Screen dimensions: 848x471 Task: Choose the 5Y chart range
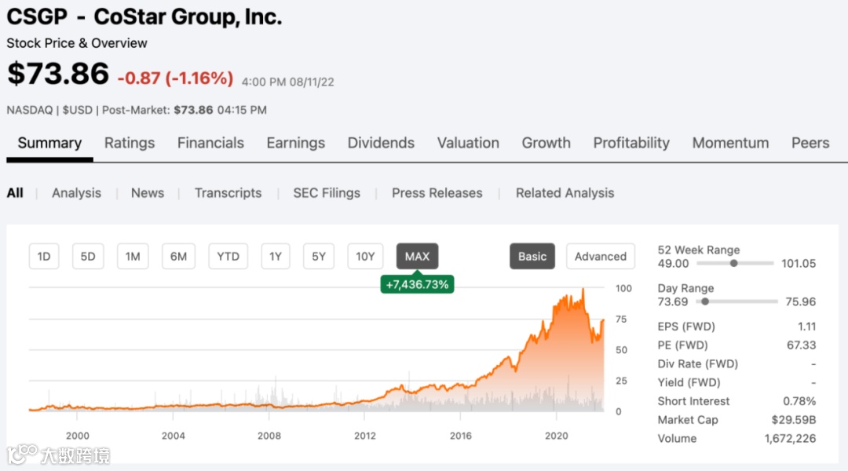click(x=319, y=257)
